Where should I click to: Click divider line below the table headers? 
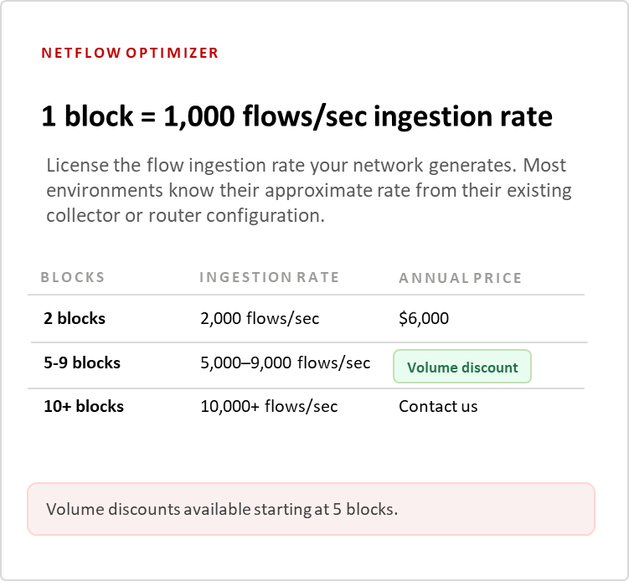click(x=306, y=295)
